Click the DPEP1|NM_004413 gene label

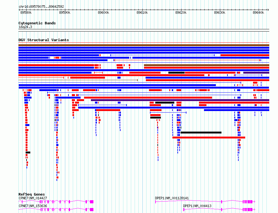197,206
